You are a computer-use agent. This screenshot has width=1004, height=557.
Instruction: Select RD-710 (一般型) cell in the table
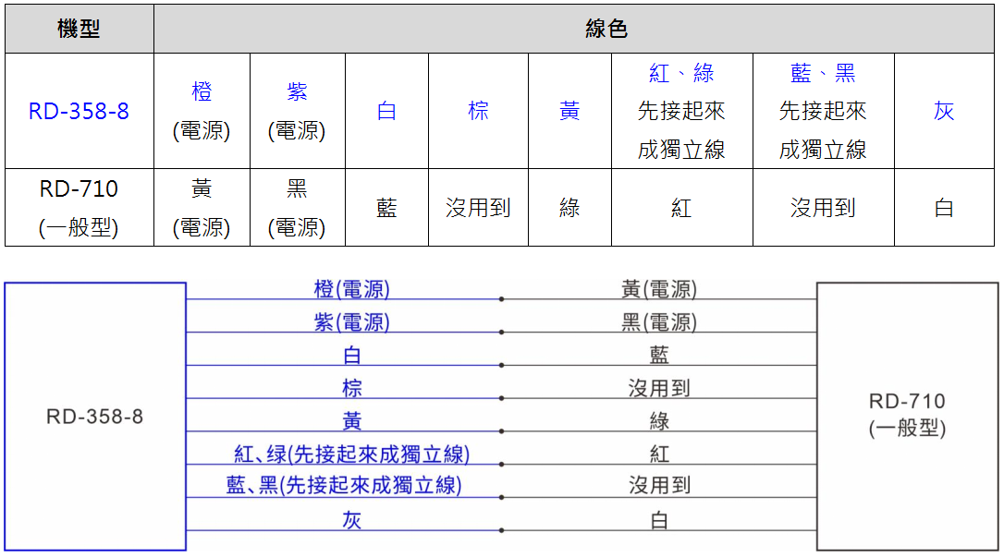pyautogui.click(x=80, y=208)
